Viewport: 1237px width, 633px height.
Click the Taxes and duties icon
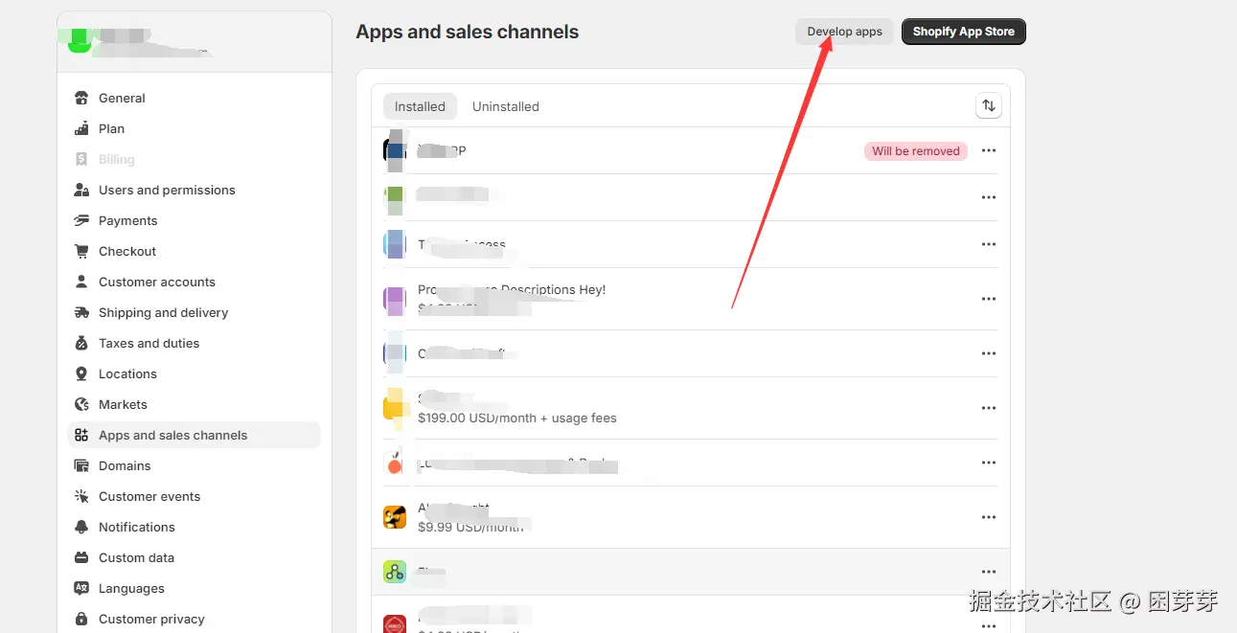point(81,343)
